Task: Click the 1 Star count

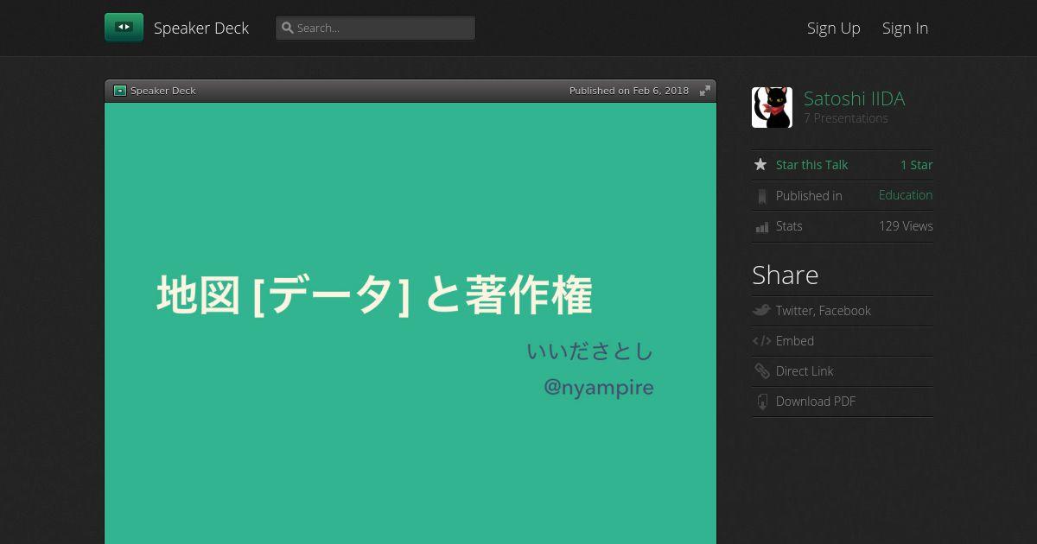Action: (917, 165)
